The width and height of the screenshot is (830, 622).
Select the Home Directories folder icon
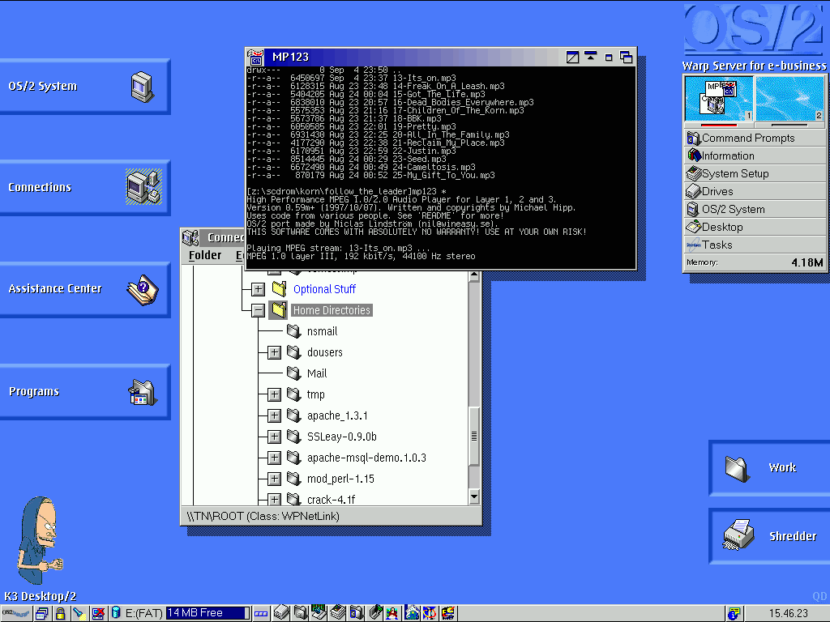point(279,310)
